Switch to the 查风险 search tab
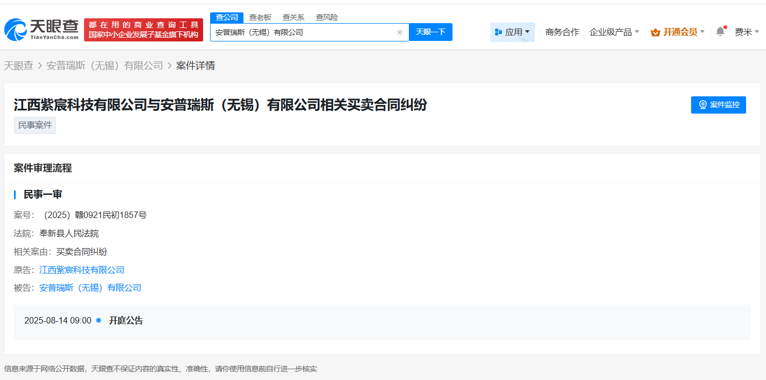Screen dimensions: 766x380 [x=326, y=17]
